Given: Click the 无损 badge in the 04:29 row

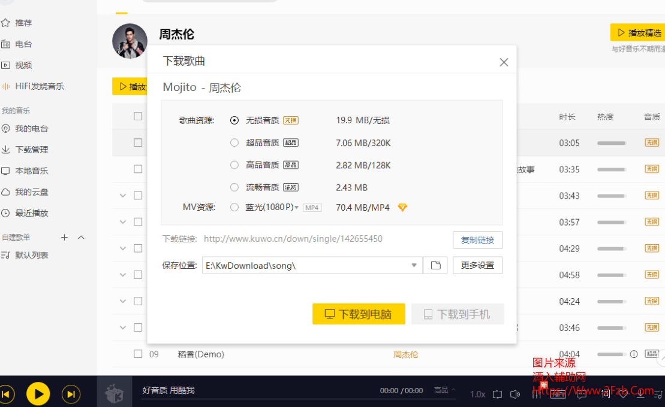Looking at the screenshot, I should (652, 248).
